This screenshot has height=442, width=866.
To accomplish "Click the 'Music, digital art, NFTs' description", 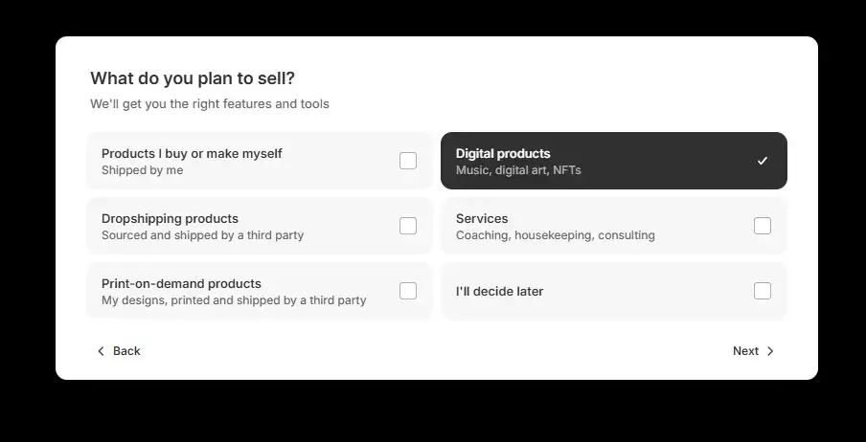I will point(518,170).
